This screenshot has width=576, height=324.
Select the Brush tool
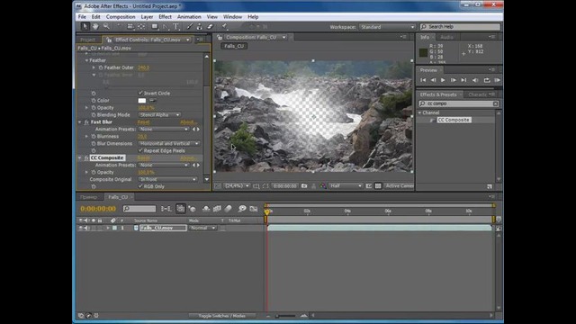pyautogui.click(x=190, y=26)
